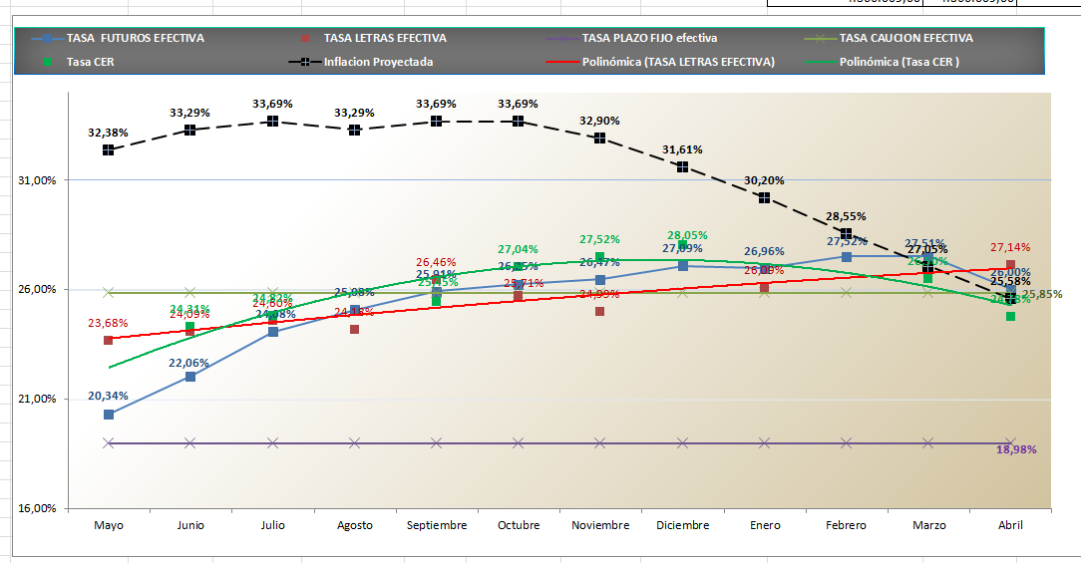This screenshot has height=563, width=1081.
Task: Click the 23,68% data label
Action: [x=108, y=323]
